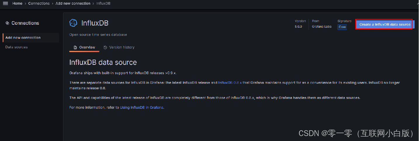Viewport: 419px width, 141px height.
Task: Open Connections breadcrumb link
Action: (x=39, y=3)
